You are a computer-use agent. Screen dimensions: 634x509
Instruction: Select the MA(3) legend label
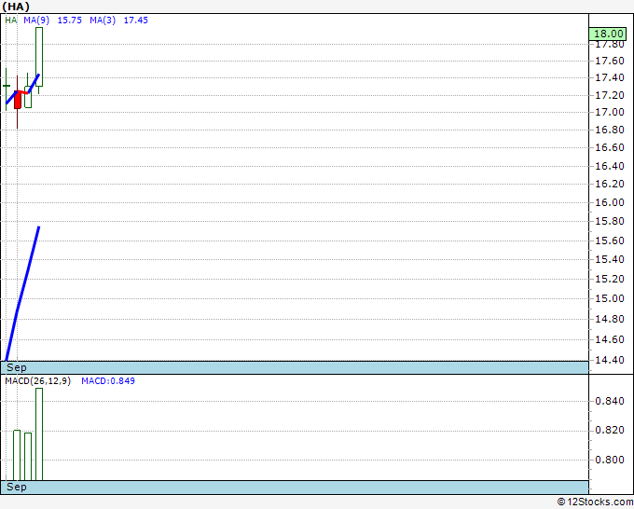[x=103, y=21]
